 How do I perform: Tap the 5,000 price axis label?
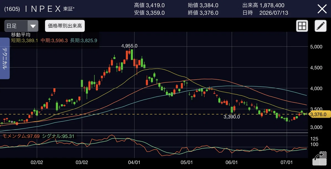click(x=316, y=47)
